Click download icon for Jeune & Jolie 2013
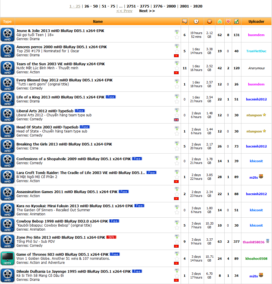The width and height of the screenshot is (272, 284). click(x=177, y=32)
